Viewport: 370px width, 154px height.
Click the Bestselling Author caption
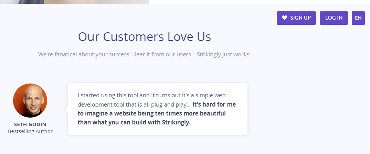(x=30, y=131)
